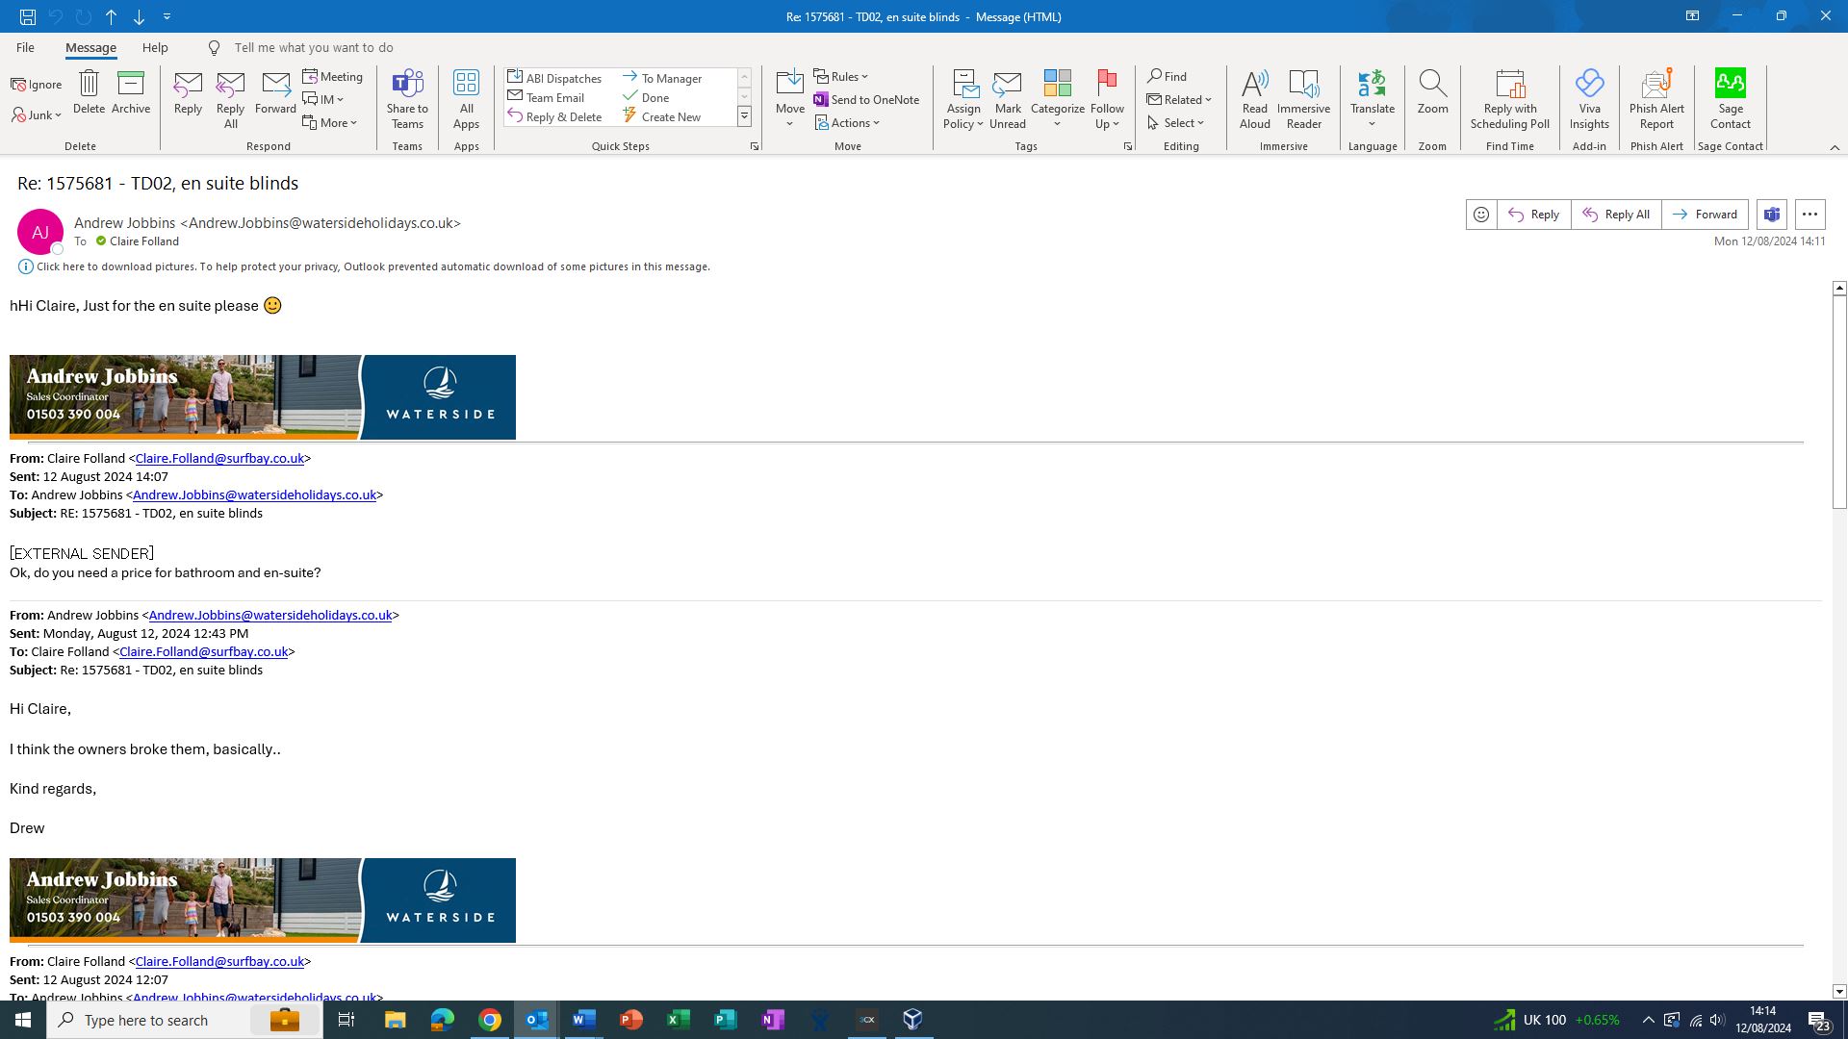The image size is (1848, 1039).
Task: Click the Claire.Folland@surfbay.co.uk email link
Action: (x=219, y=459)
